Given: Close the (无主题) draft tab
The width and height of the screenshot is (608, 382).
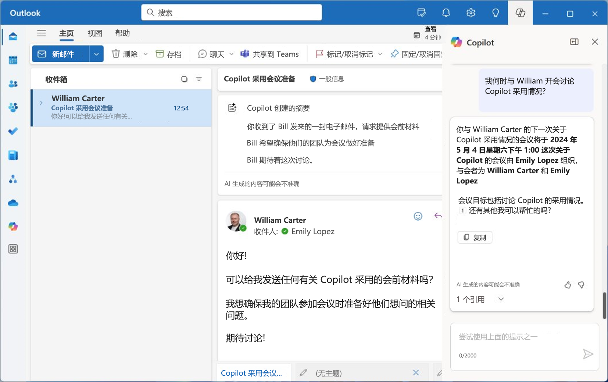Looking at the screenshot, I should tap(416, 372).
